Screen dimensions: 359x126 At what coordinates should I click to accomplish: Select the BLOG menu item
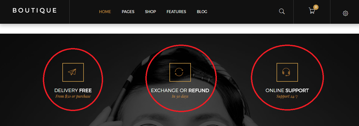coord(202,12)
